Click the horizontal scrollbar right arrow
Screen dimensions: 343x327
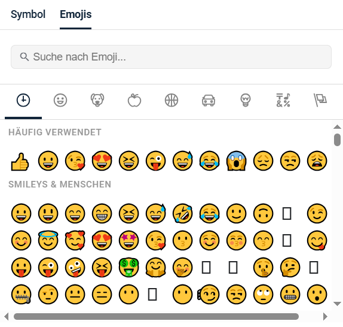(325, 316)
